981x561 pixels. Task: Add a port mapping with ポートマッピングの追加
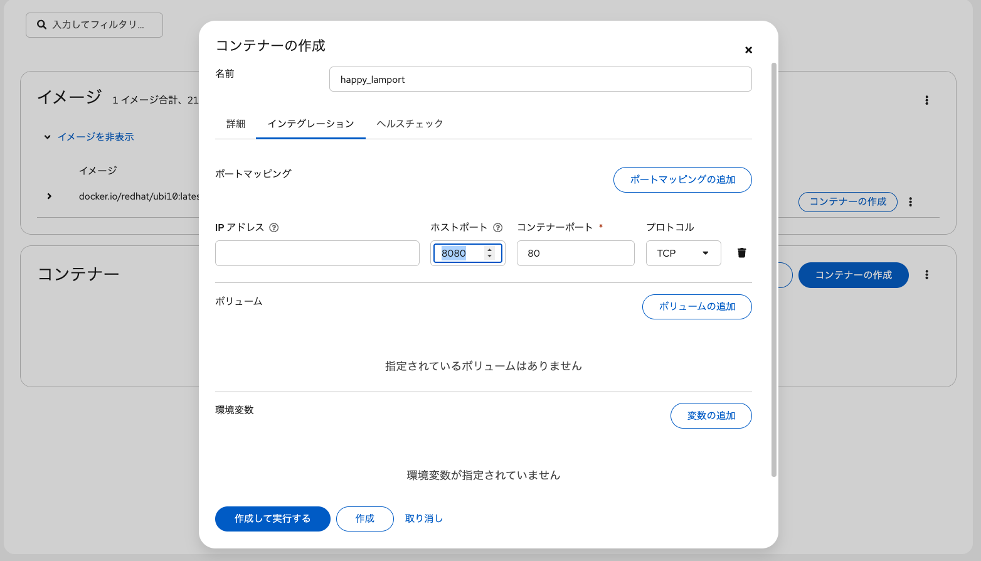point(682,179)
